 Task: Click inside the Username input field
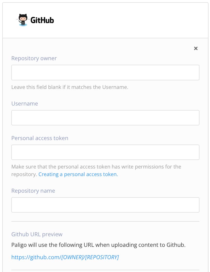click(x=105, y=118)
